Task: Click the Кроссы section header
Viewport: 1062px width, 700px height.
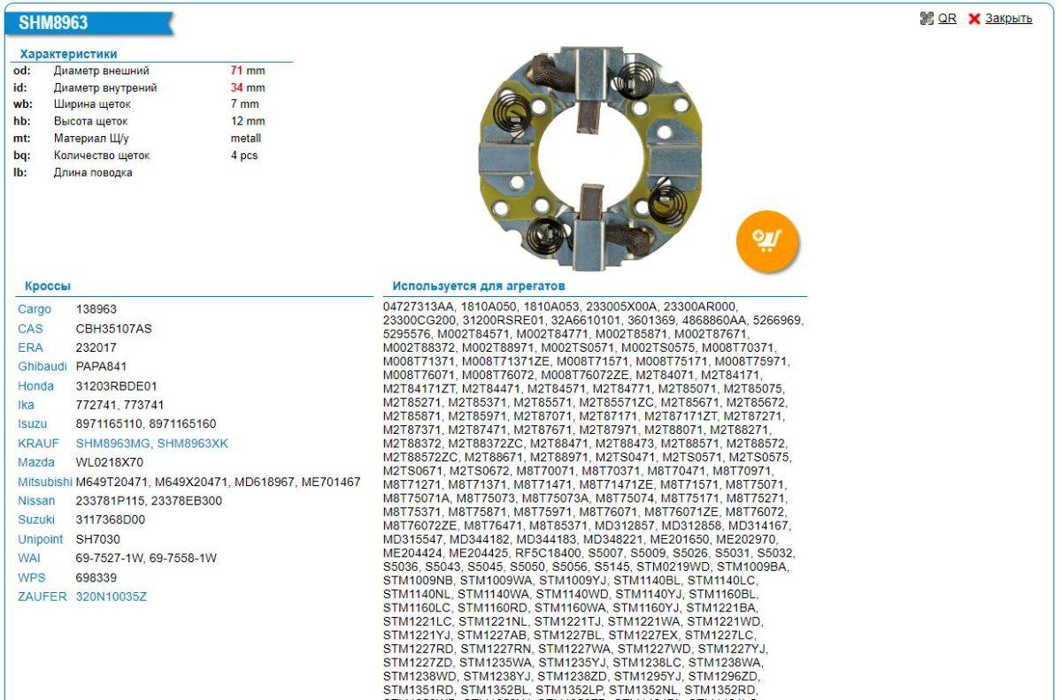Action: 48,286
